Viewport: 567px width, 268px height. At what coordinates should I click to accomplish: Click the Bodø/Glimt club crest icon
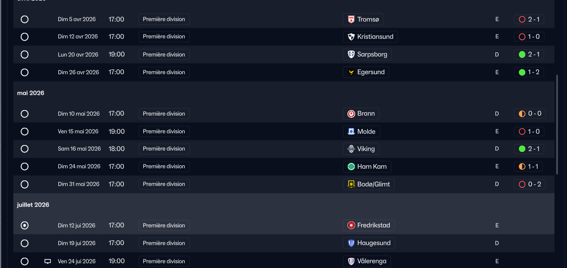click(351, 184)
